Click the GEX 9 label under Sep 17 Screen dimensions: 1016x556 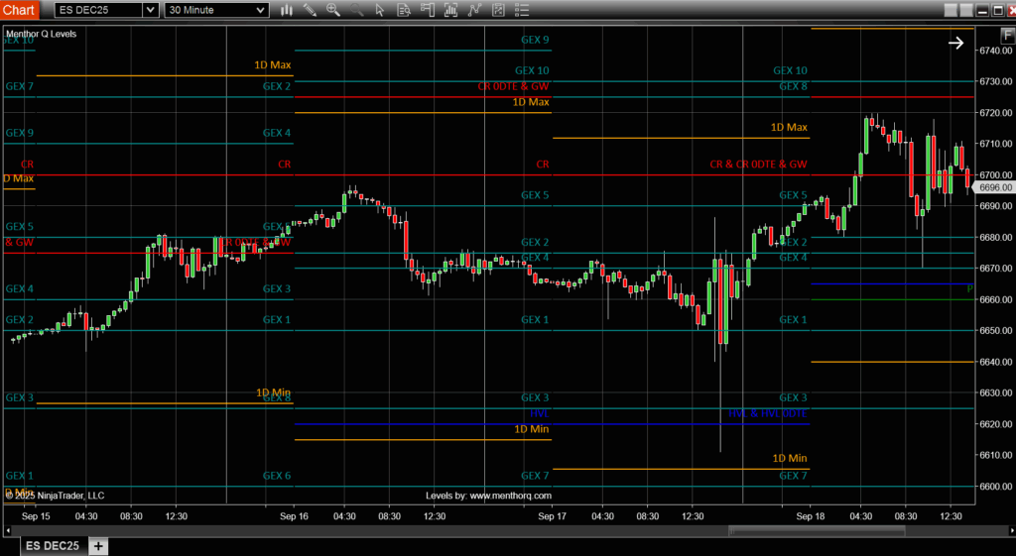pyautogui.click(x=535, y=40)
